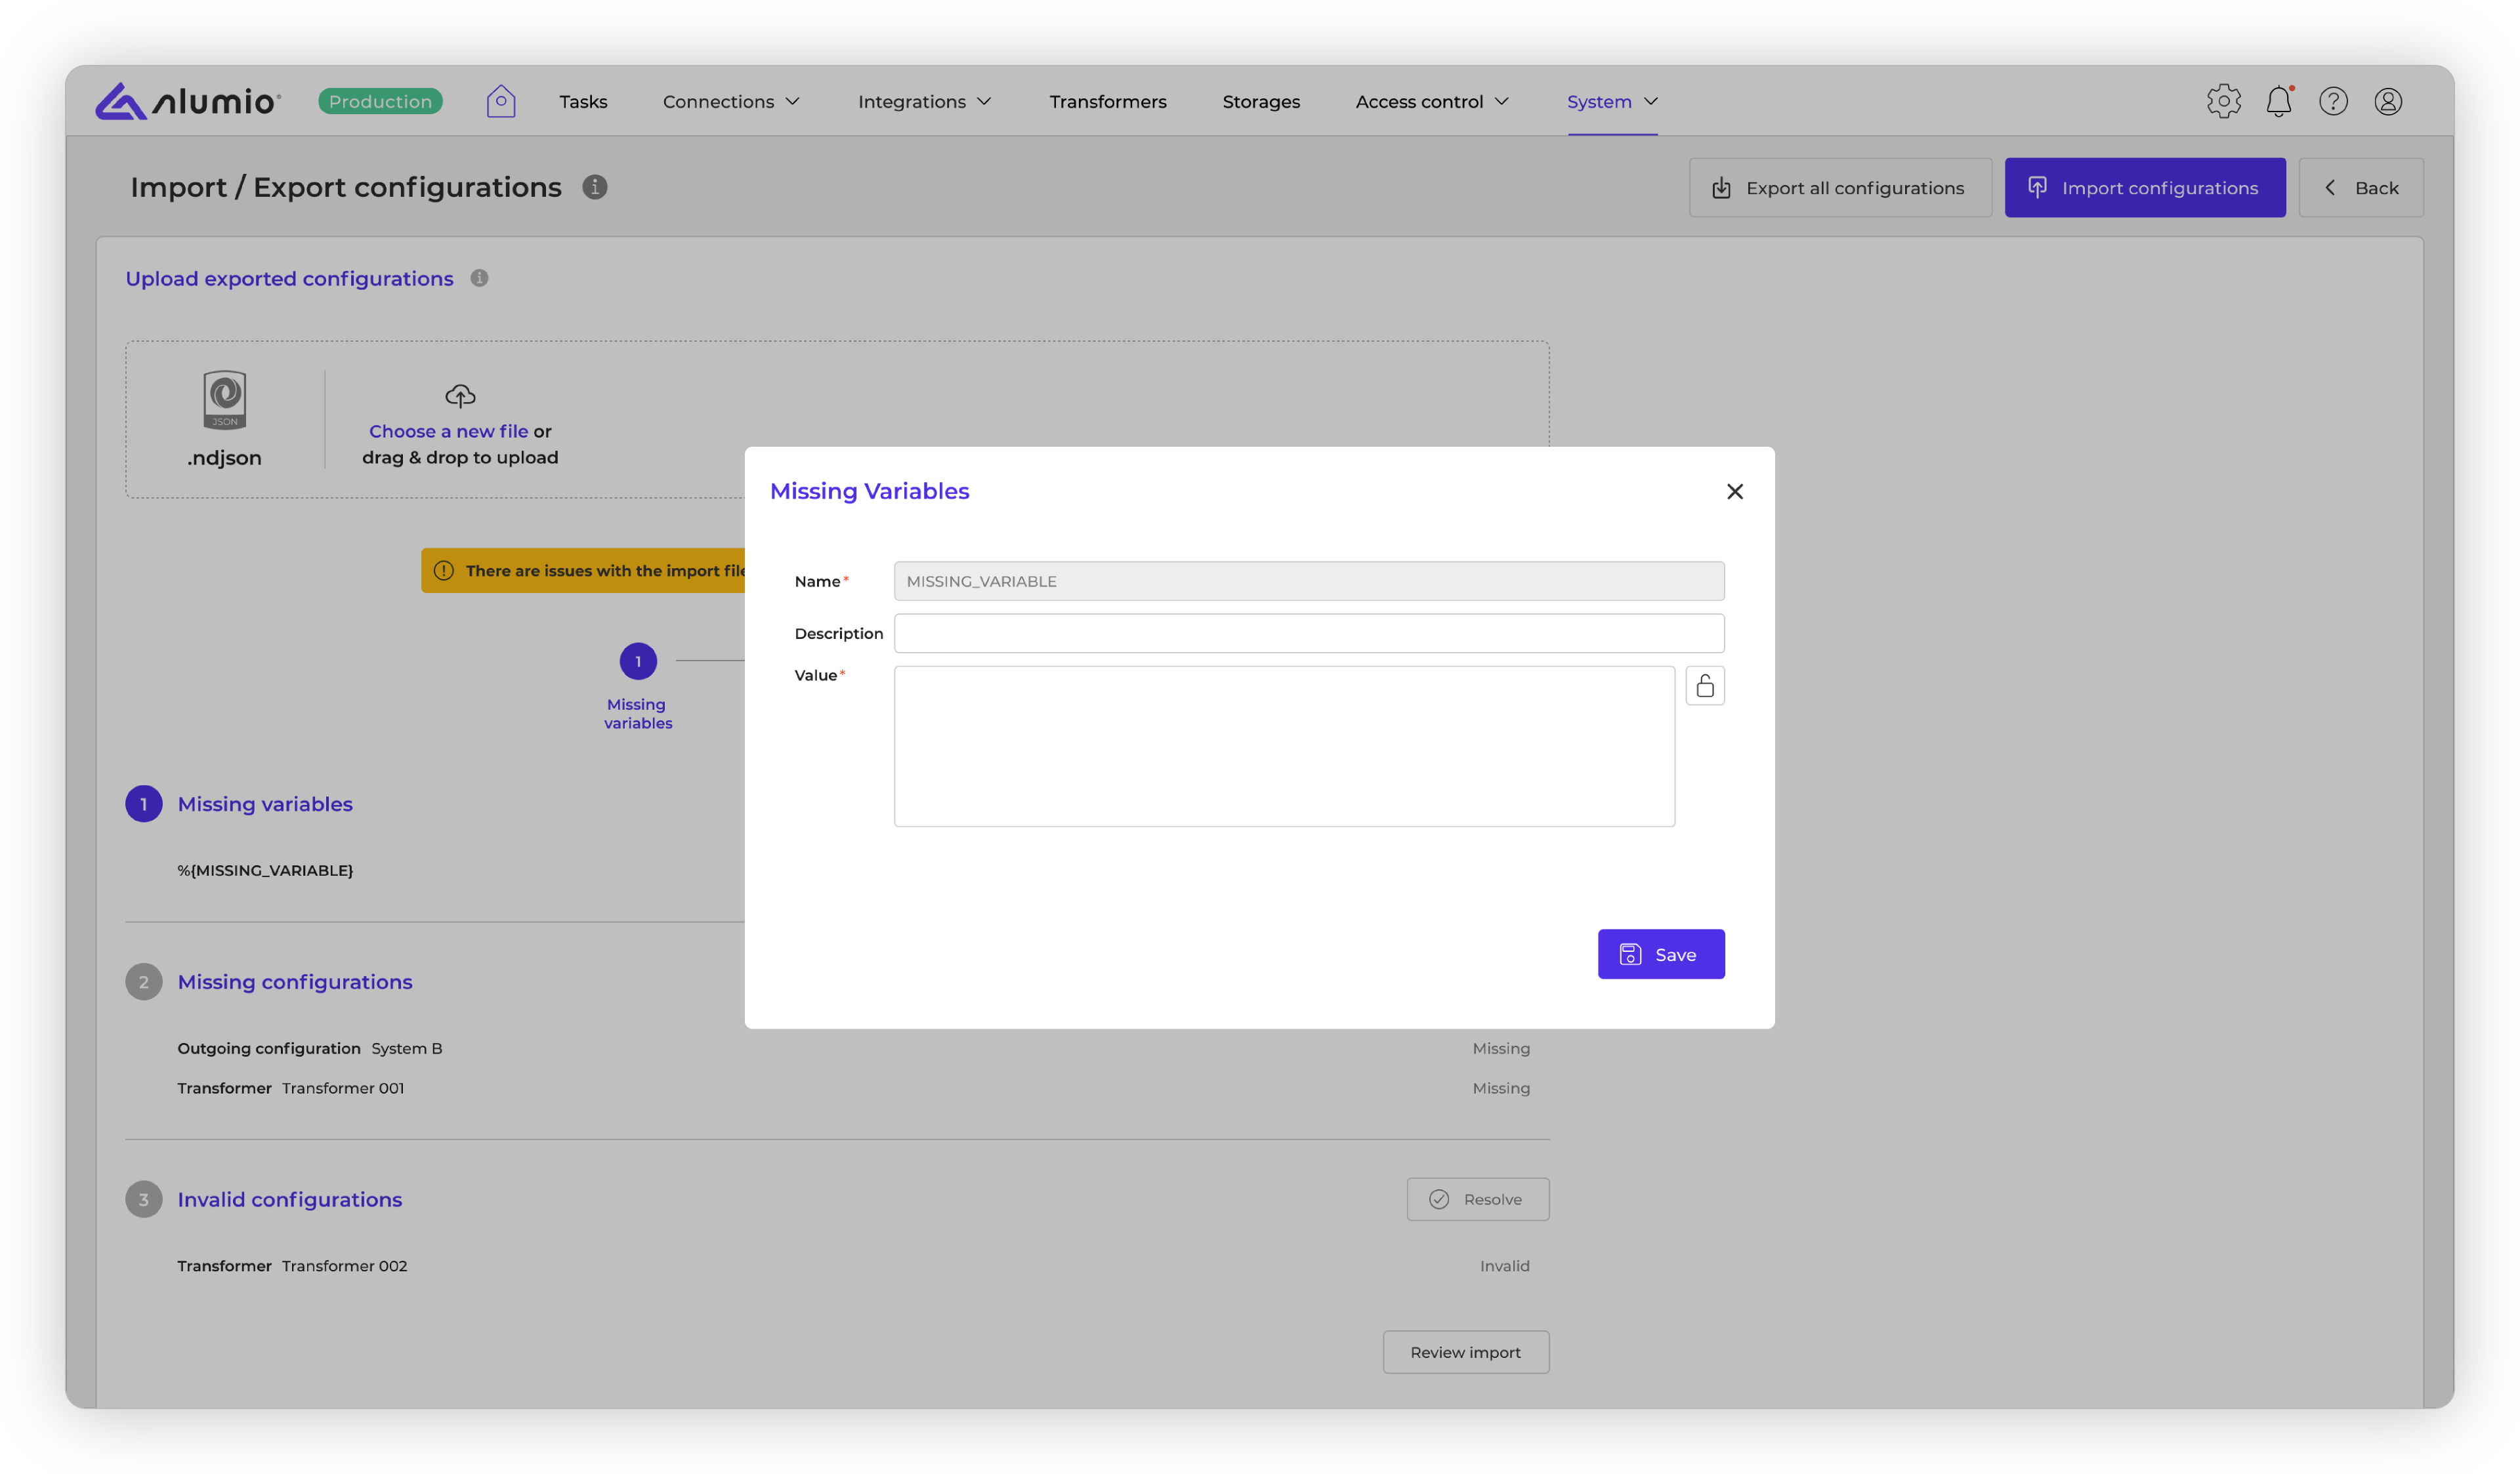The height and width of the screenshot is (1474, 2520).
Task: Open the user profile icon
Action: 2388,101
